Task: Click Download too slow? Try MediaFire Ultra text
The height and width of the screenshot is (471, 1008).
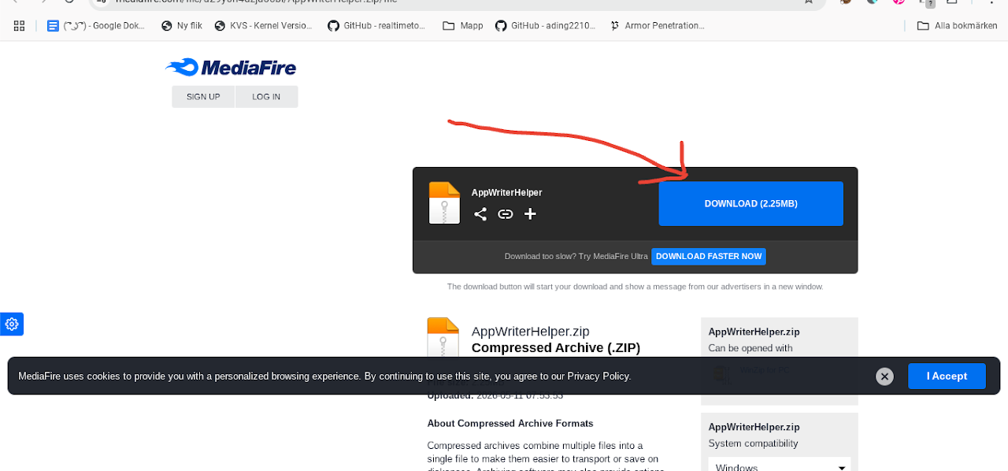Action: click(576, 256)
